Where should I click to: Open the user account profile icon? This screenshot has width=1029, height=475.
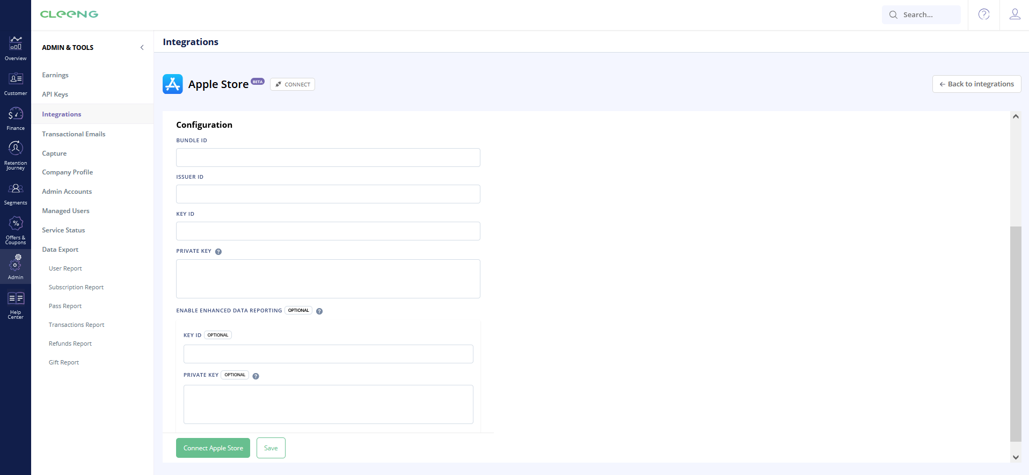[1015, 14]
